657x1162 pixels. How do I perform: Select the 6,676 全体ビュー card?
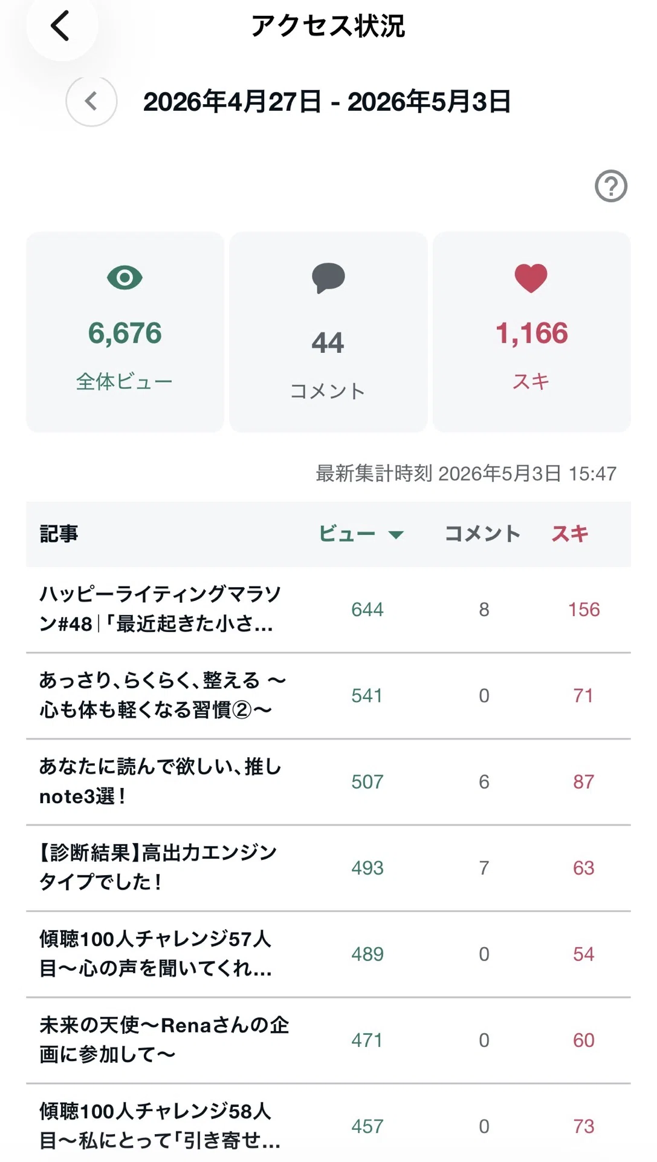coord(125,332)
